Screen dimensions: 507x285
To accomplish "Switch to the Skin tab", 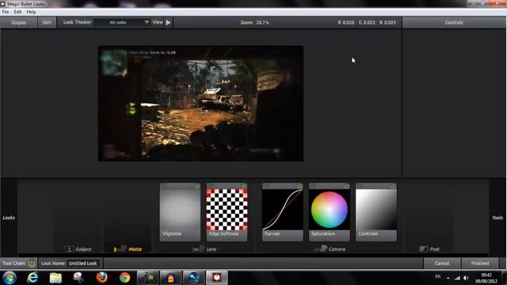I will [x=47, y=23].
